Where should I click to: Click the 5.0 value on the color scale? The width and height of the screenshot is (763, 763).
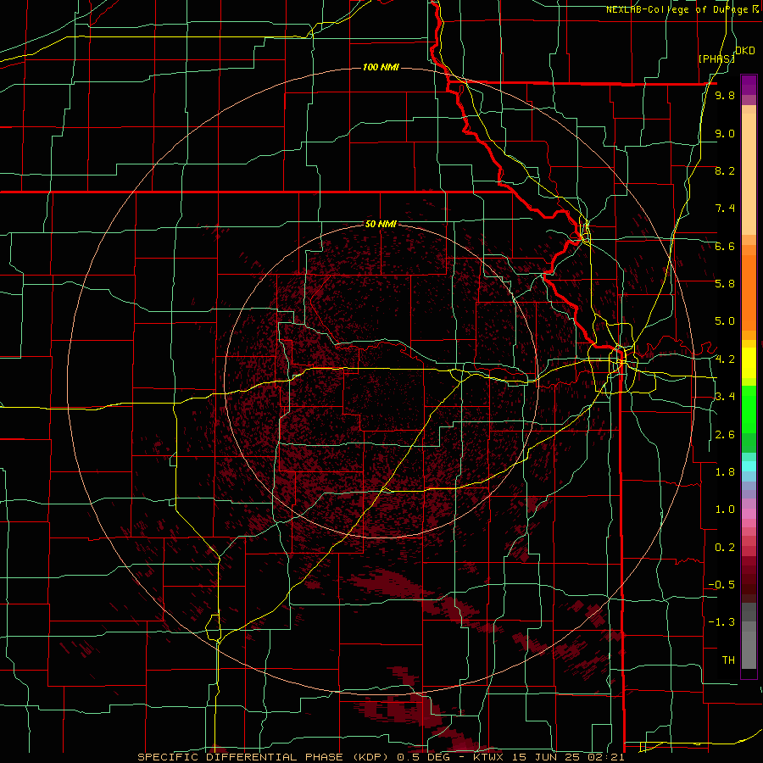[x=725, y=321]
